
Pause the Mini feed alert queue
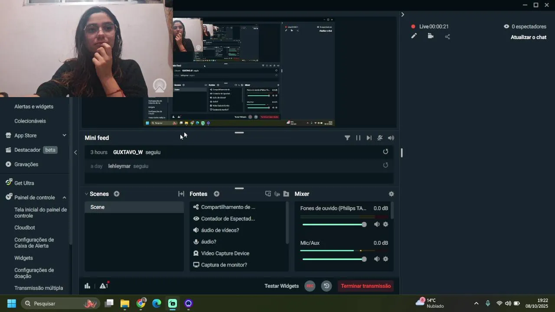pyautogui.click(x=358, y=138)
